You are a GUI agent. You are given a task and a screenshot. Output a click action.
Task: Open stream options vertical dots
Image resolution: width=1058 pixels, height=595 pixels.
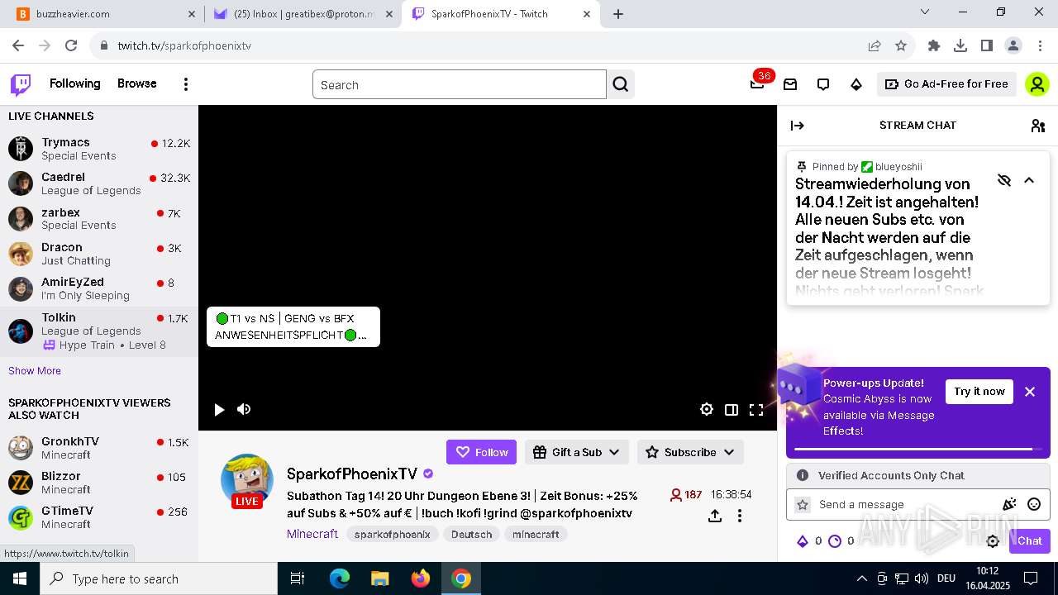(x=740, y=516)
